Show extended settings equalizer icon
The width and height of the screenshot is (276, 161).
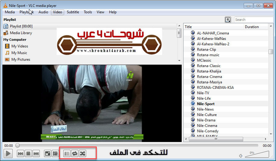[x=55, y=153]
